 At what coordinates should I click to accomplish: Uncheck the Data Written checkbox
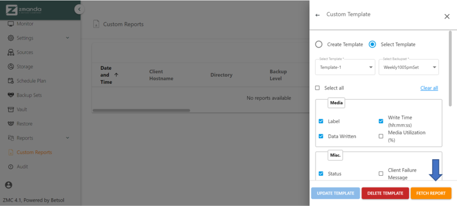(x=321, y=136)
